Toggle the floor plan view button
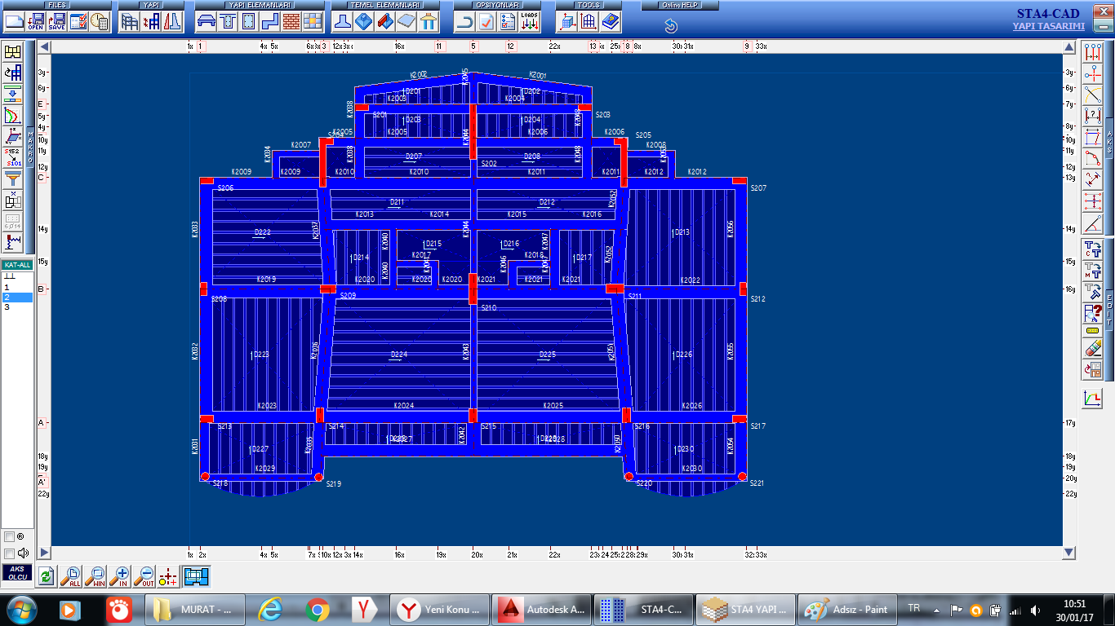1115x626 pixels. [x=197, y=577]
